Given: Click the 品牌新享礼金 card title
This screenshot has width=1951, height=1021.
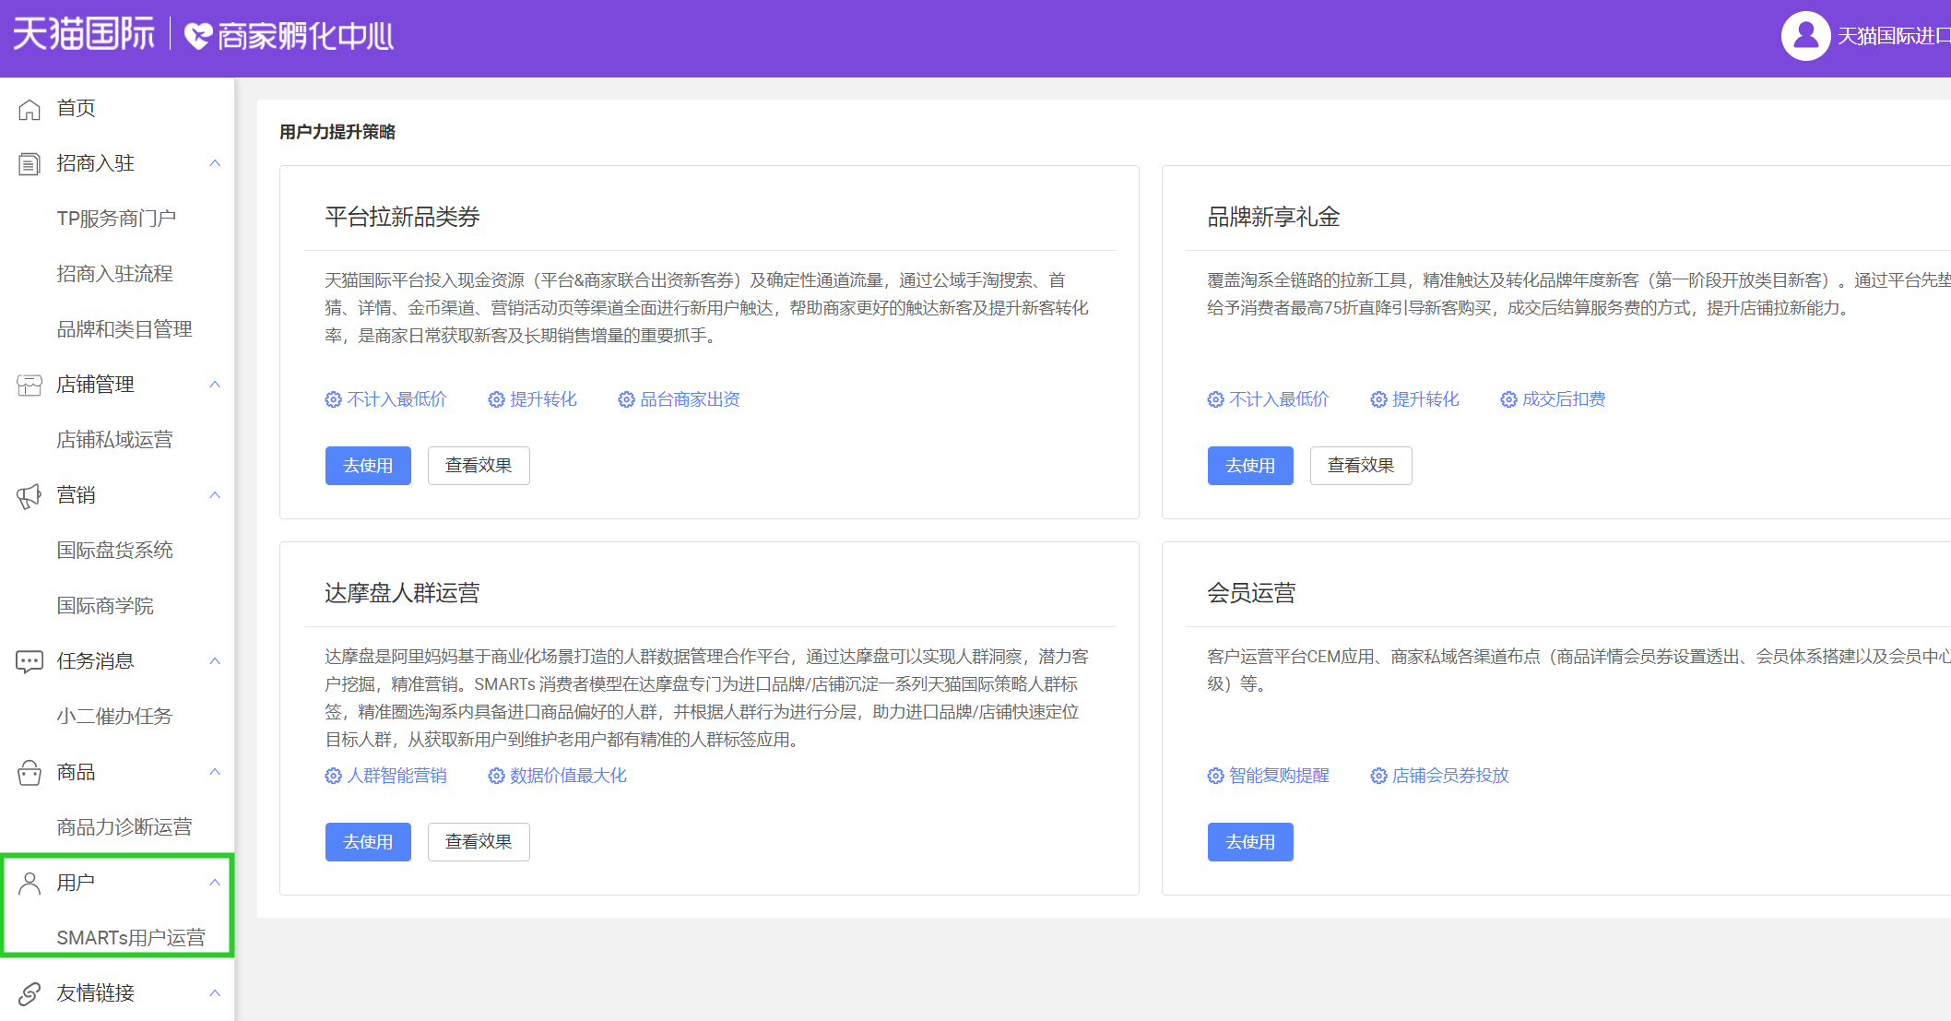Looking at the screenshot, I should tap(1273, 217).
